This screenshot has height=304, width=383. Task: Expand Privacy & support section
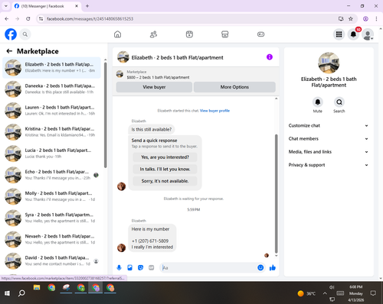tap(329, 165)
